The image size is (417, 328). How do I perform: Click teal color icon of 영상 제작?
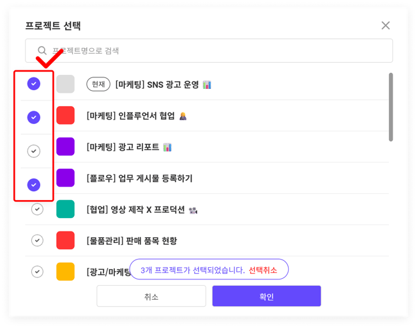(65, 209)
